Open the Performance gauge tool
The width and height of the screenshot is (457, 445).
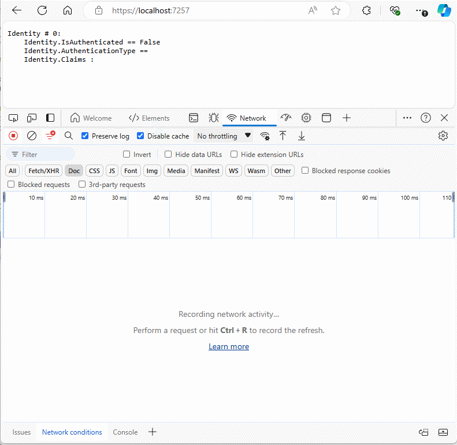285,118
